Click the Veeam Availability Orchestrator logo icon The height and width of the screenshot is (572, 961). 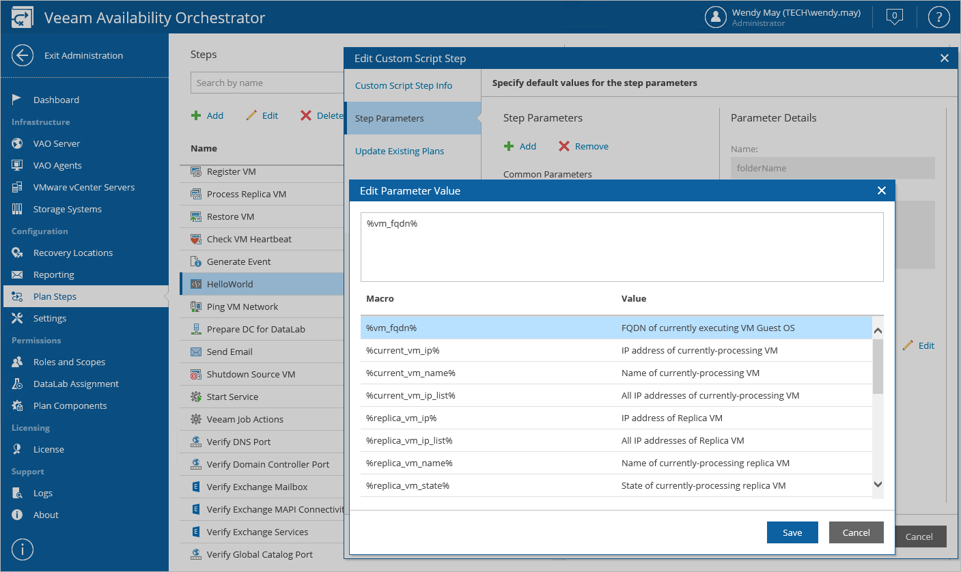[x=22, y=18]
